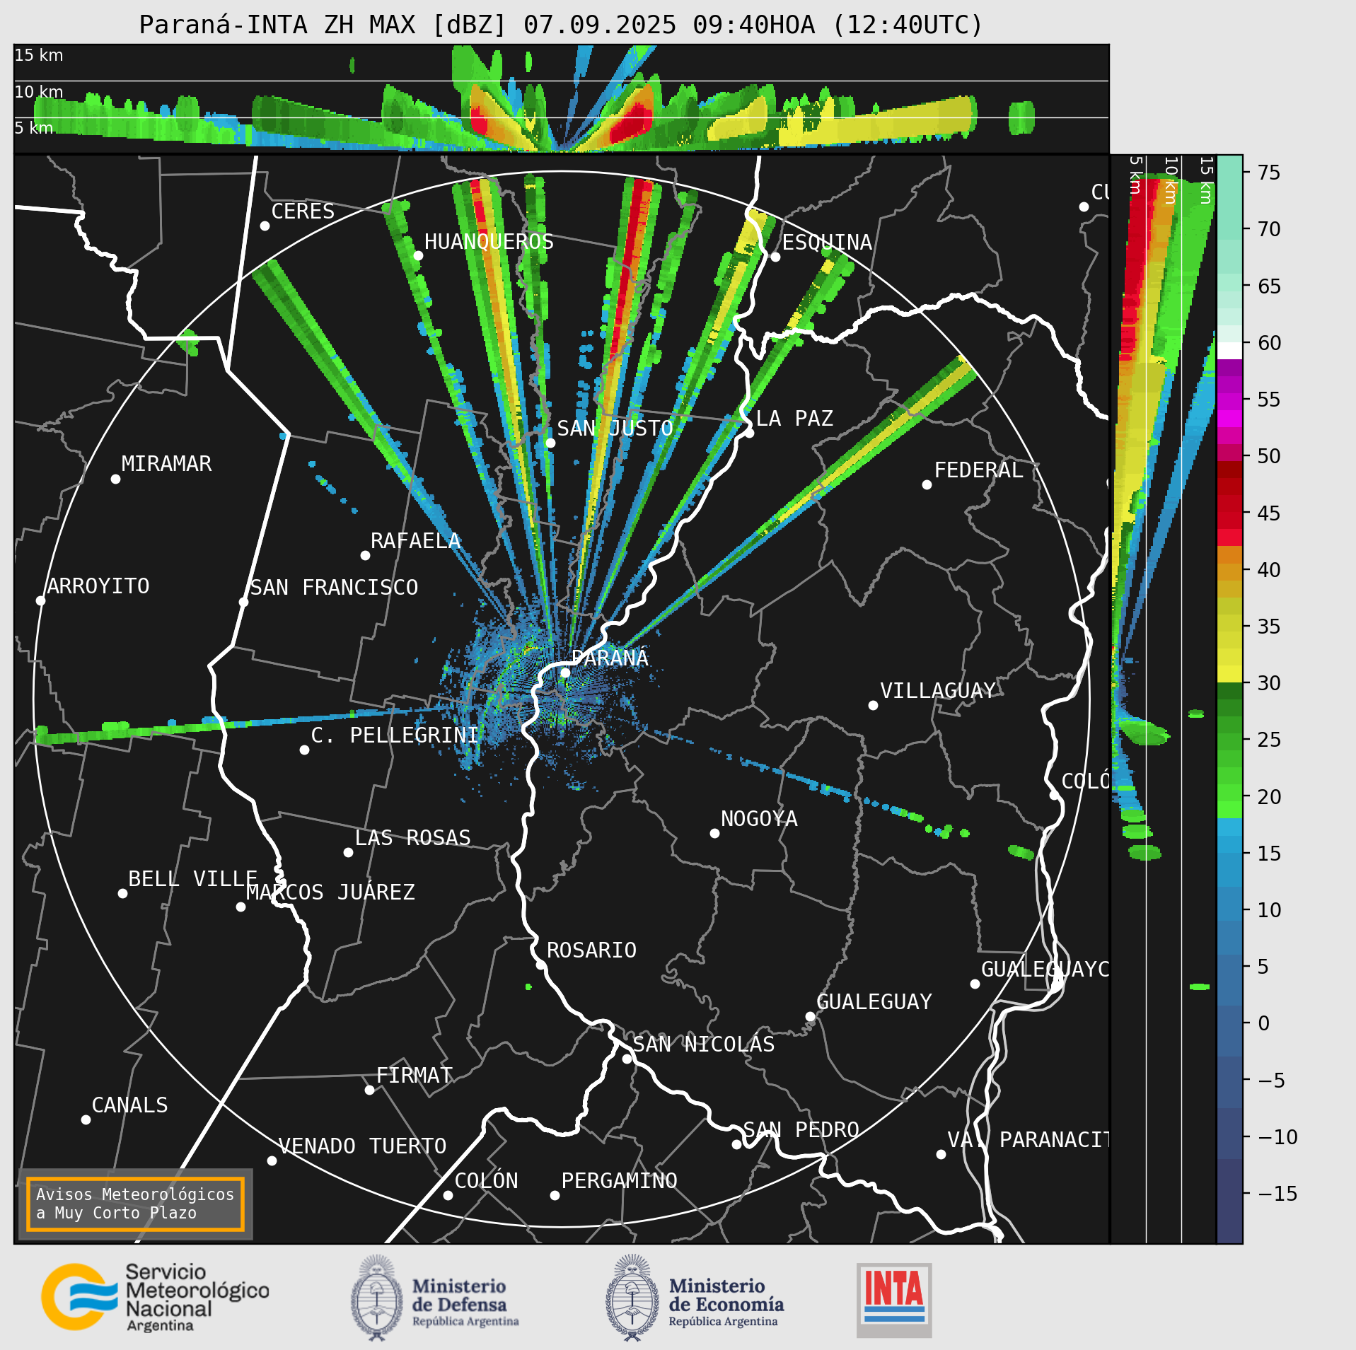Click the Ministerio de Defensa logo
1356x1350 pixels.
(435, 1298)
